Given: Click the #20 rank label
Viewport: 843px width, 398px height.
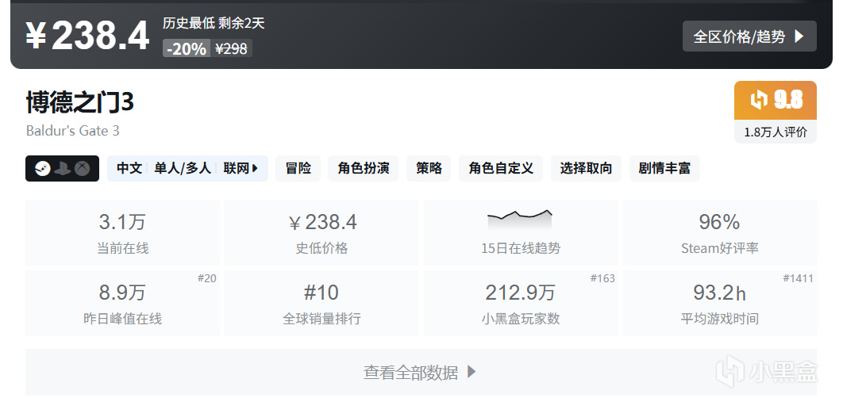Looking at the screenshot, I should 206,278.
